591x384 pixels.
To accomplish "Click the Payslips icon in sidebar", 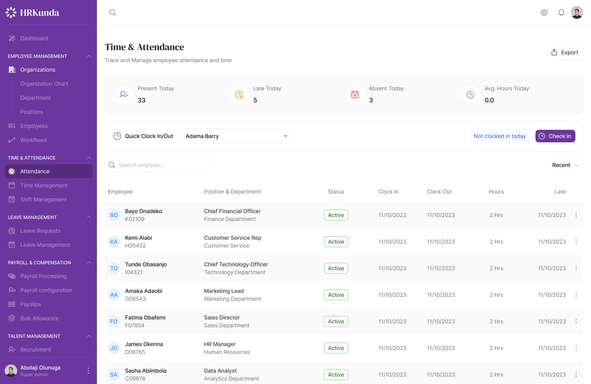I will click(12, 304).
